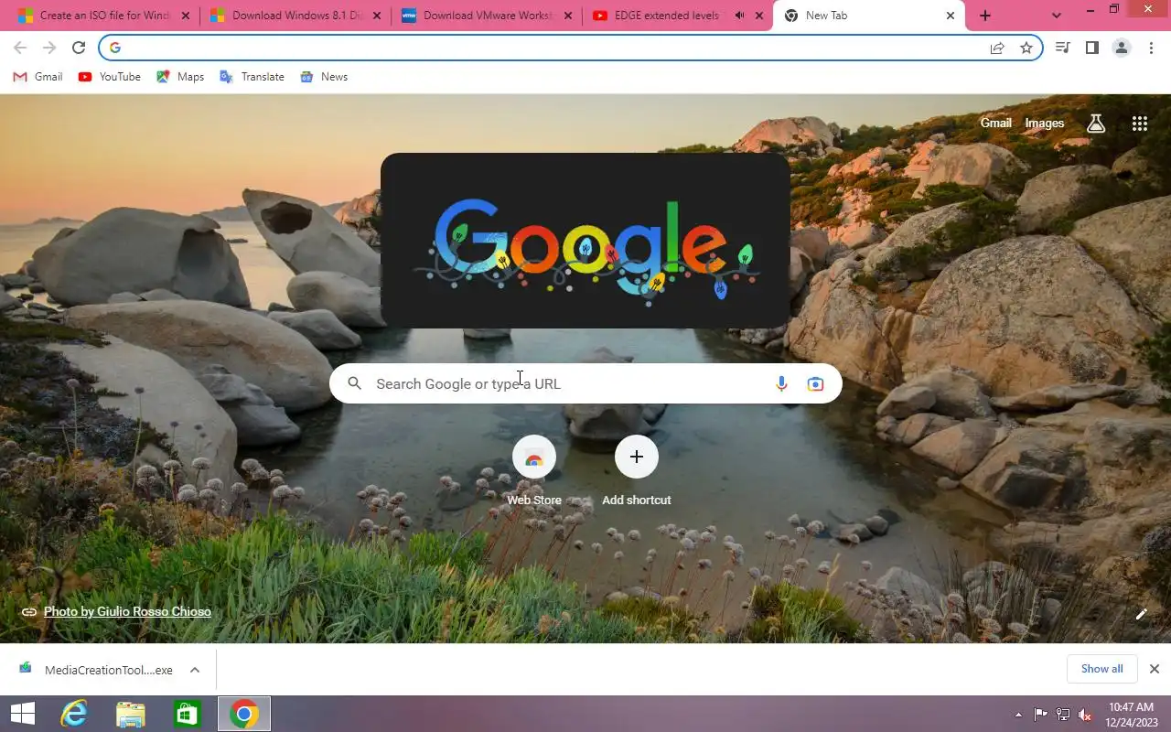Customize Chrome with the pencil icon
The height and width of the screenshot is (732, 1171).
tap(1141, 614)
